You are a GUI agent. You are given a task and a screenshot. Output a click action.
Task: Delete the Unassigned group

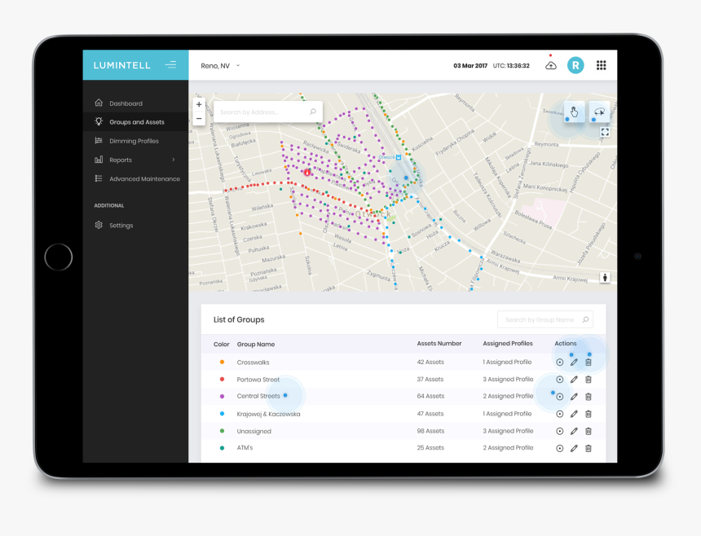[589, 431]
